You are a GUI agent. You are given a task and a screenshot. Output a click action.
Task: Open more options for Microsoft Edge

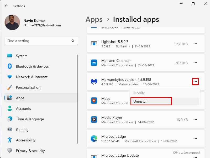click(195, 139)
